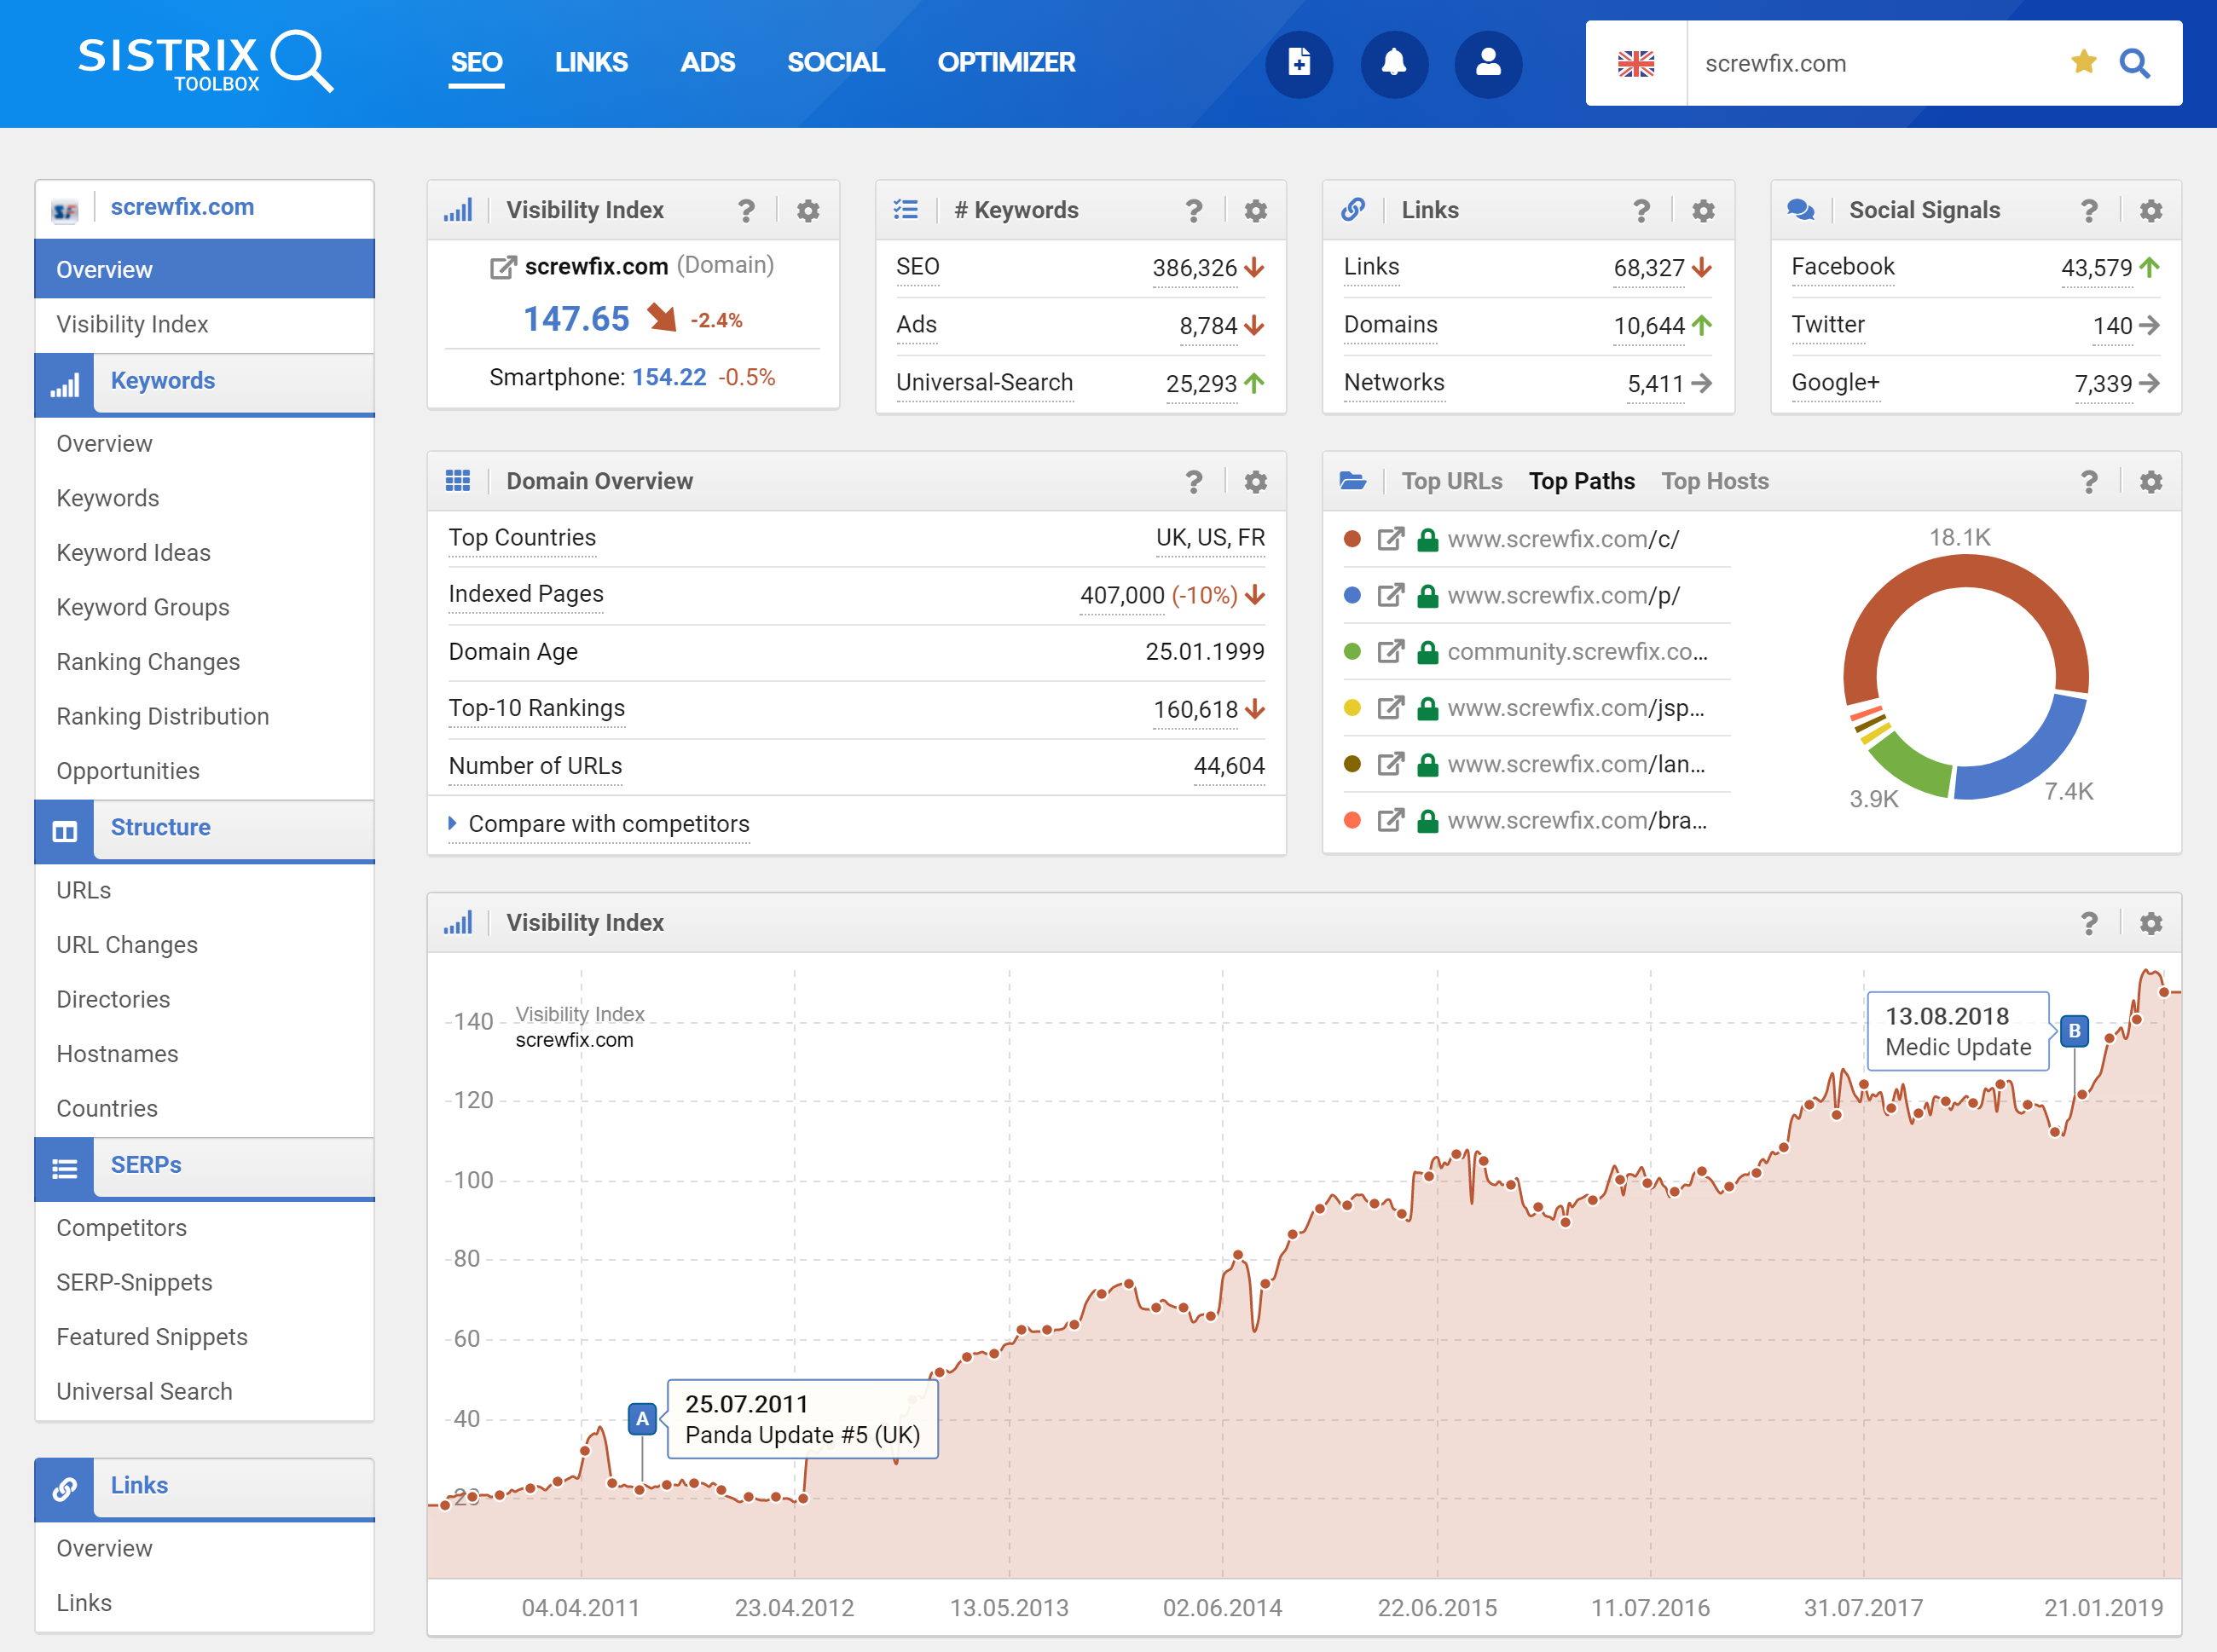
Task: Open Visibility Index box settings gear
Action: [807, 211]
